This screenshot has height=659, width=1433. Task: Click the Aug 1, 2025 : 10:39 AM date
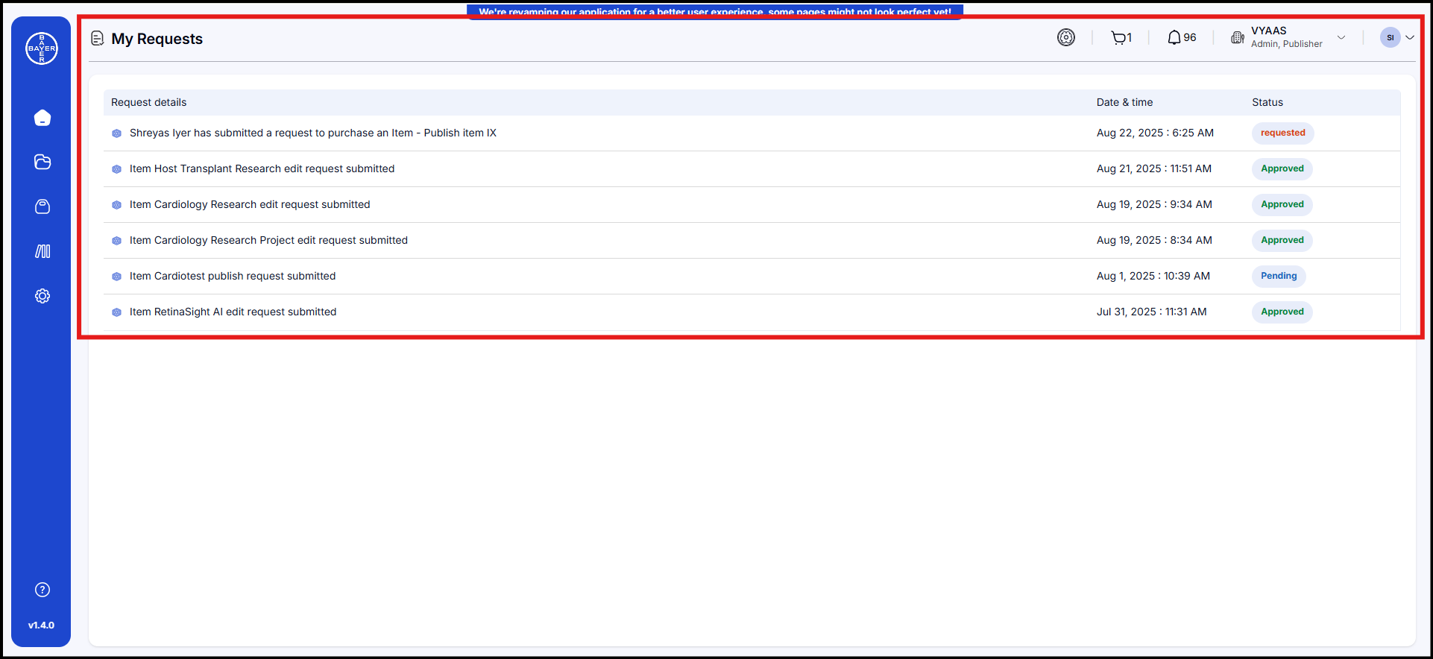tap(1153, 276)
